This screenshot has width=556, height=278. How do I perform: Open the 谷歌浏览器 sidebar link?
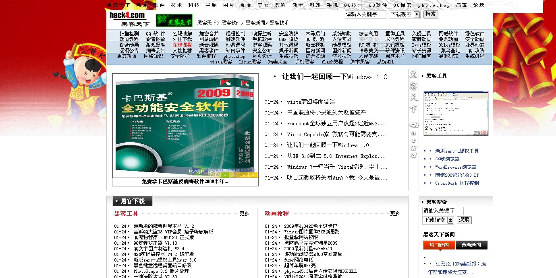point(447,159)
